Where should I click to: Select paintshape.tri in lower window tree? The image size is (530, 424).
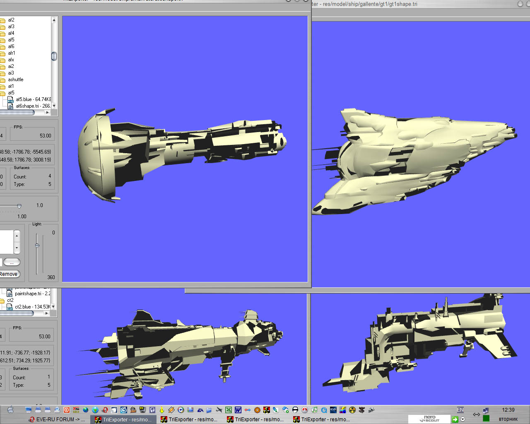coord(32,294)
